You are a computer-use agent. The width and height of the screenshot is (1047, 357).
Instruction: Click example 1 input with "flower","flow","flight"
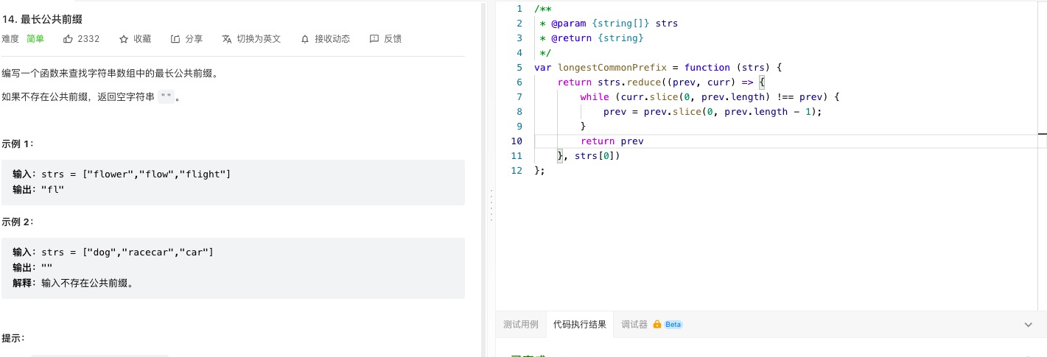[122, 174]
